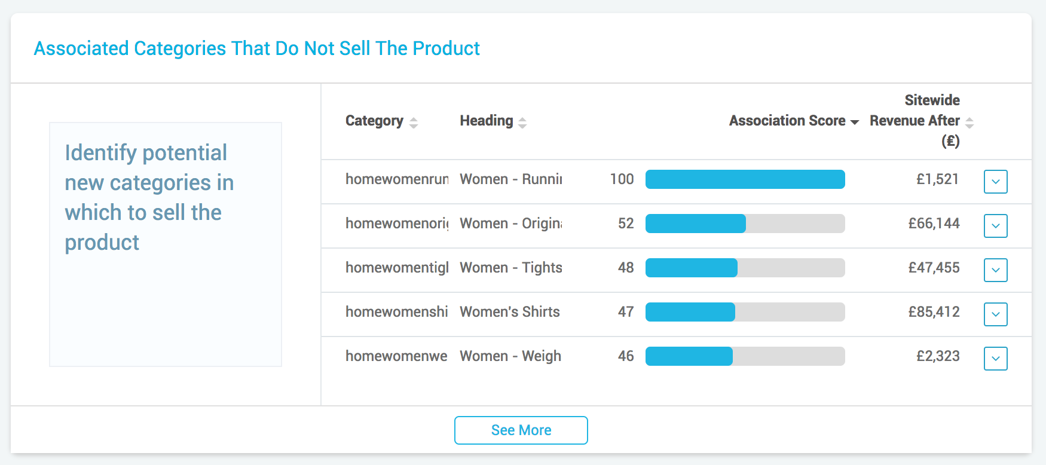The image size is (1046, 465).
Task: Select the homewomentigl category cell
Action: (x=397, y=268)
